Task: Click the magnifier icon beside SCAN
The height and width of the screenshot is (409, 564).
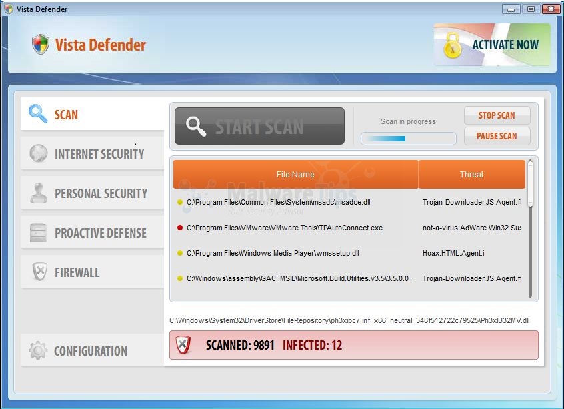Action: [x=38, y=114]
